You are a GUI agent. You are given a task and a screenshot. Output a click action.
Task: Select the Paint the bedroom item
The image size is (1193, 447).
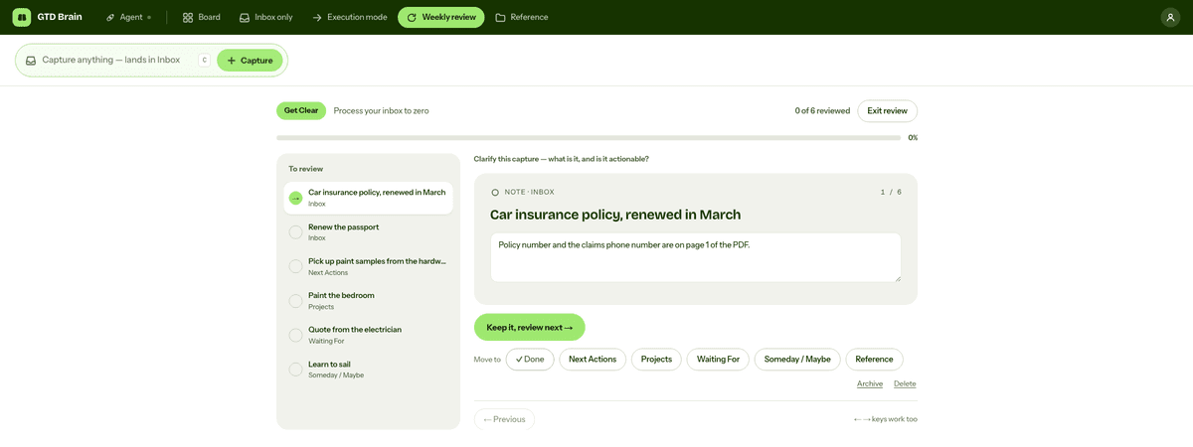coord(368,300)
